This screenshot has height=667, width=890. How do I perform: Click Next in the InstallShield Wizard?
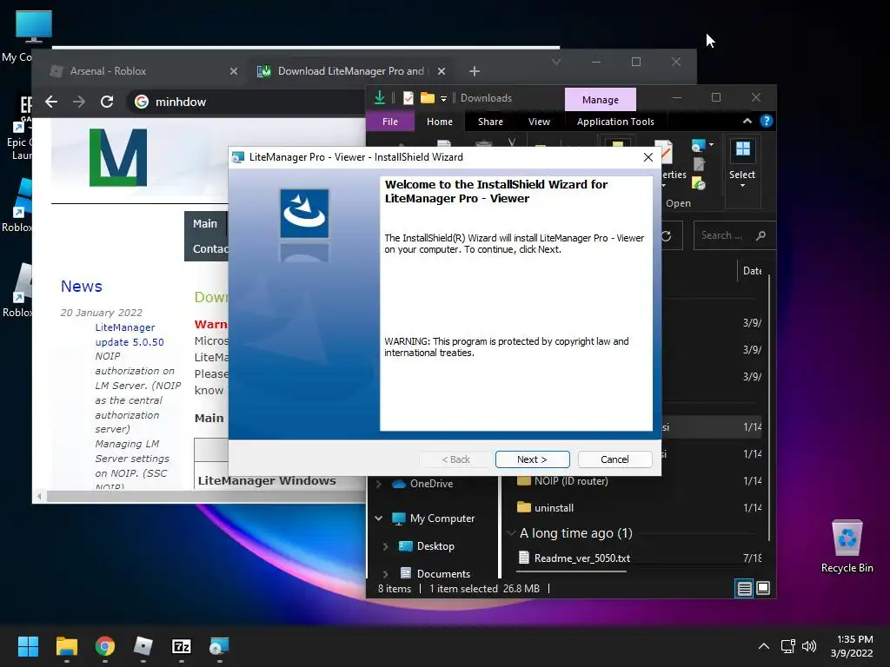tap(532, 459)
